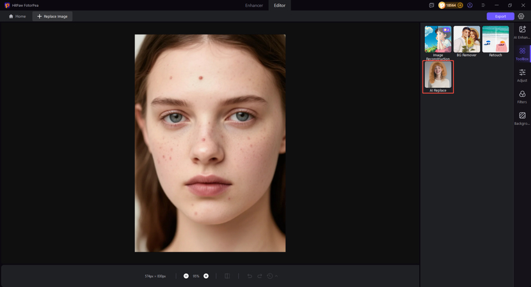Export the edited image
The width and height of the screenshot is (531, 287).
pos(500,16)
